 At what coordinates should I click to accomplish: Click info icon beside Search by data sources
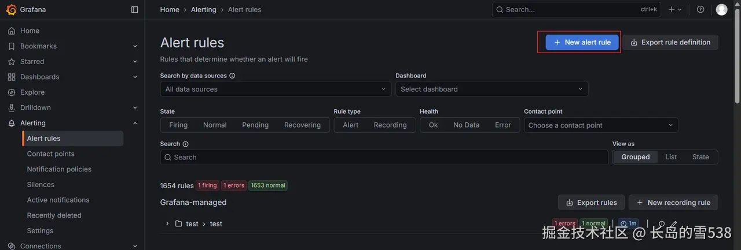point(232,76)
